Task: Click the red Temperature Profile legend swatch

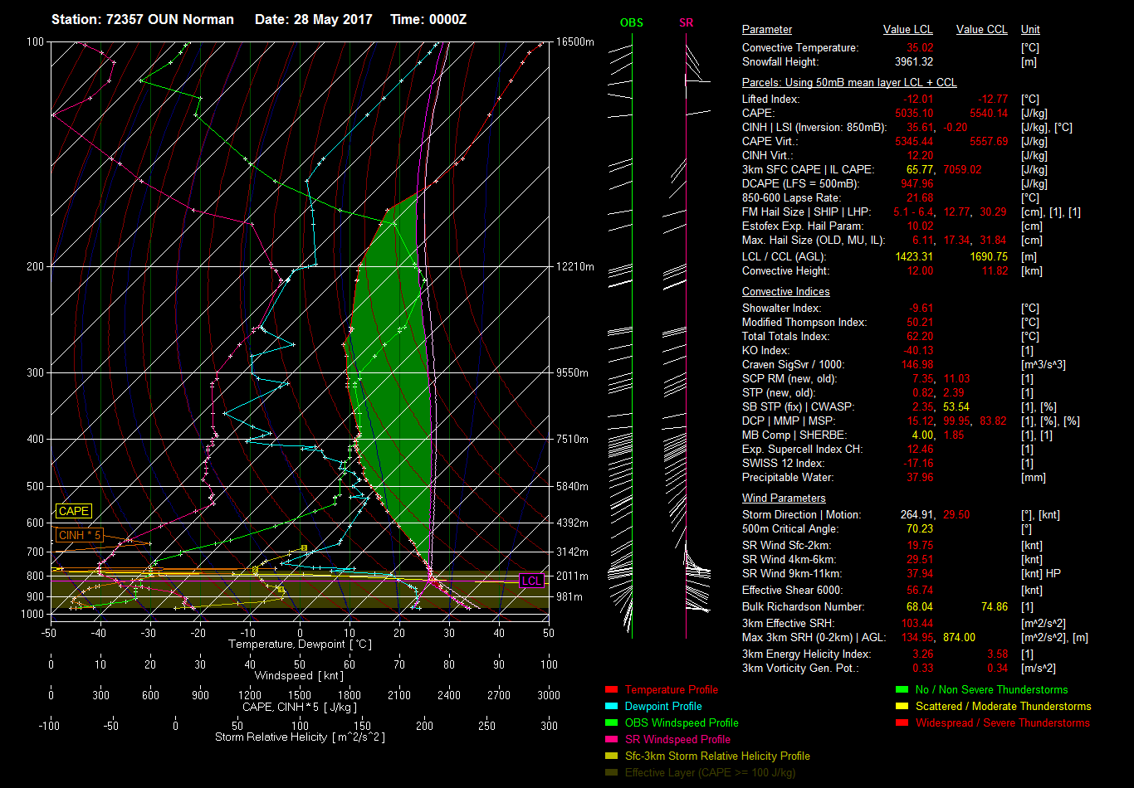Action: tap(612, 689)
